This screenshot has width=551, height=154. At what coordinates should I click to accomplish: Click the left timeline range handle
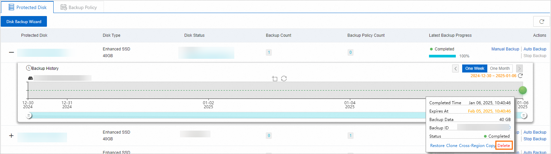(x=29, y=116)
